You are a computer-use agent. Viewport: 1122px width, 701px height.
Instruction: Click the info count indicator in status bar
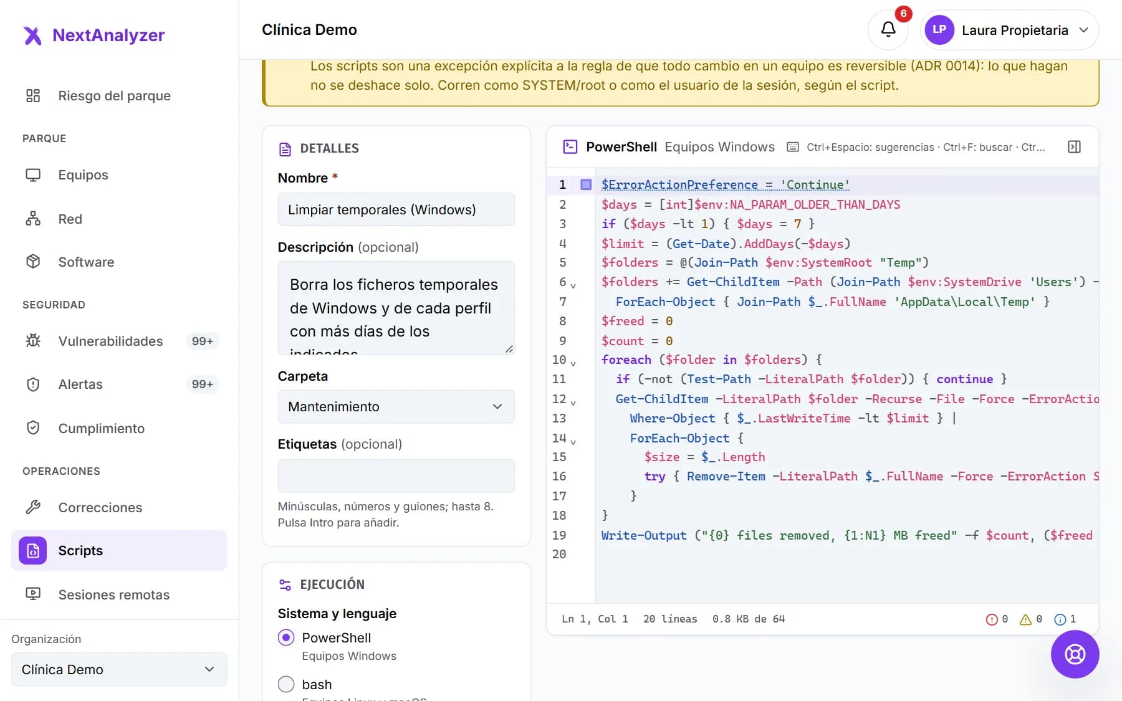(1065, 619)
